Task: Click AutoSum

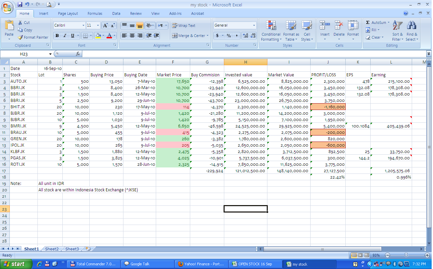Action: point(376,23)
